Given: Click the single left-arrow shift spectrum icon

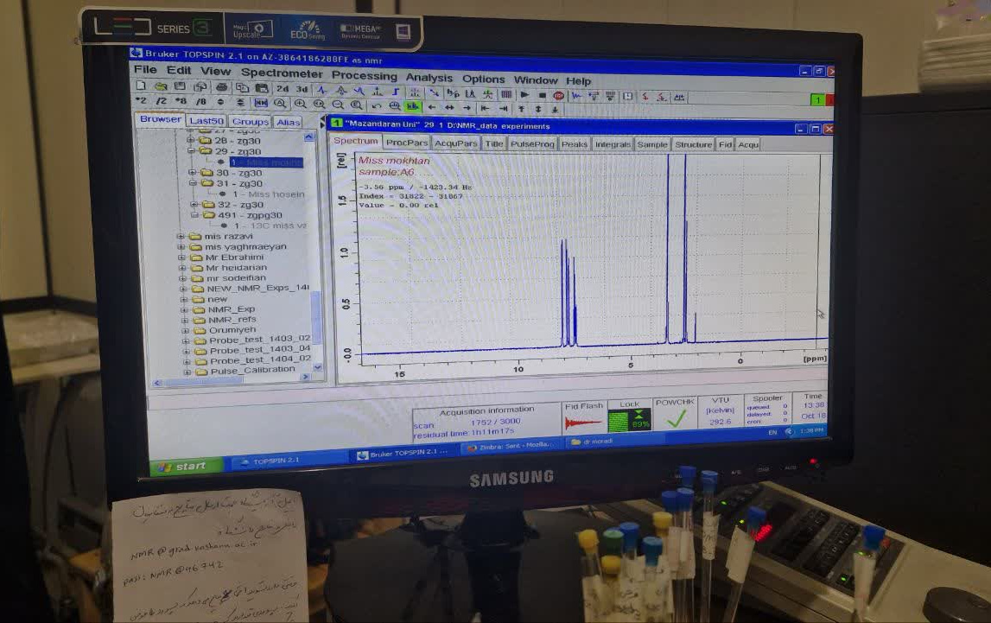Looking at the screenshot, I should (432, 107).
